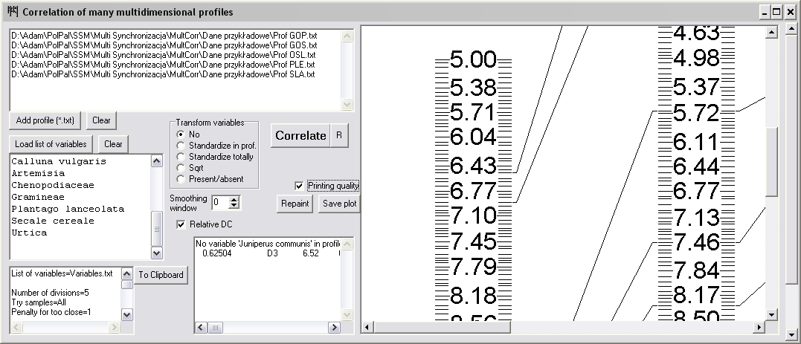
Task: Increase Smoothing window value with up arrow
Action: pyautogui.click(x=234, y=198)
